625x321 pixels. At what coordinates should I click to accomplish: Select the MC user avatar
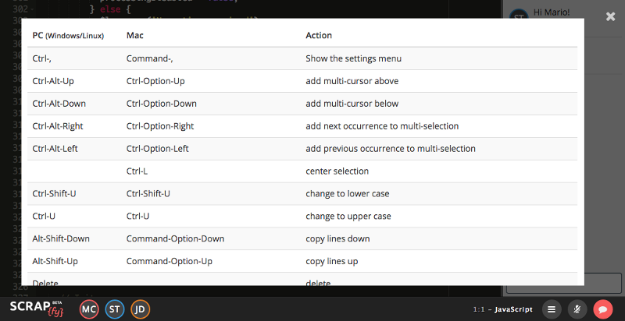click(x=89, y=309)
